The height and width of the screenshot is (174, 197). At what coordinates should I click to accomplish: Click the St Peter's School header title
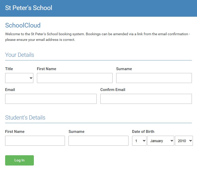[28, 8]
